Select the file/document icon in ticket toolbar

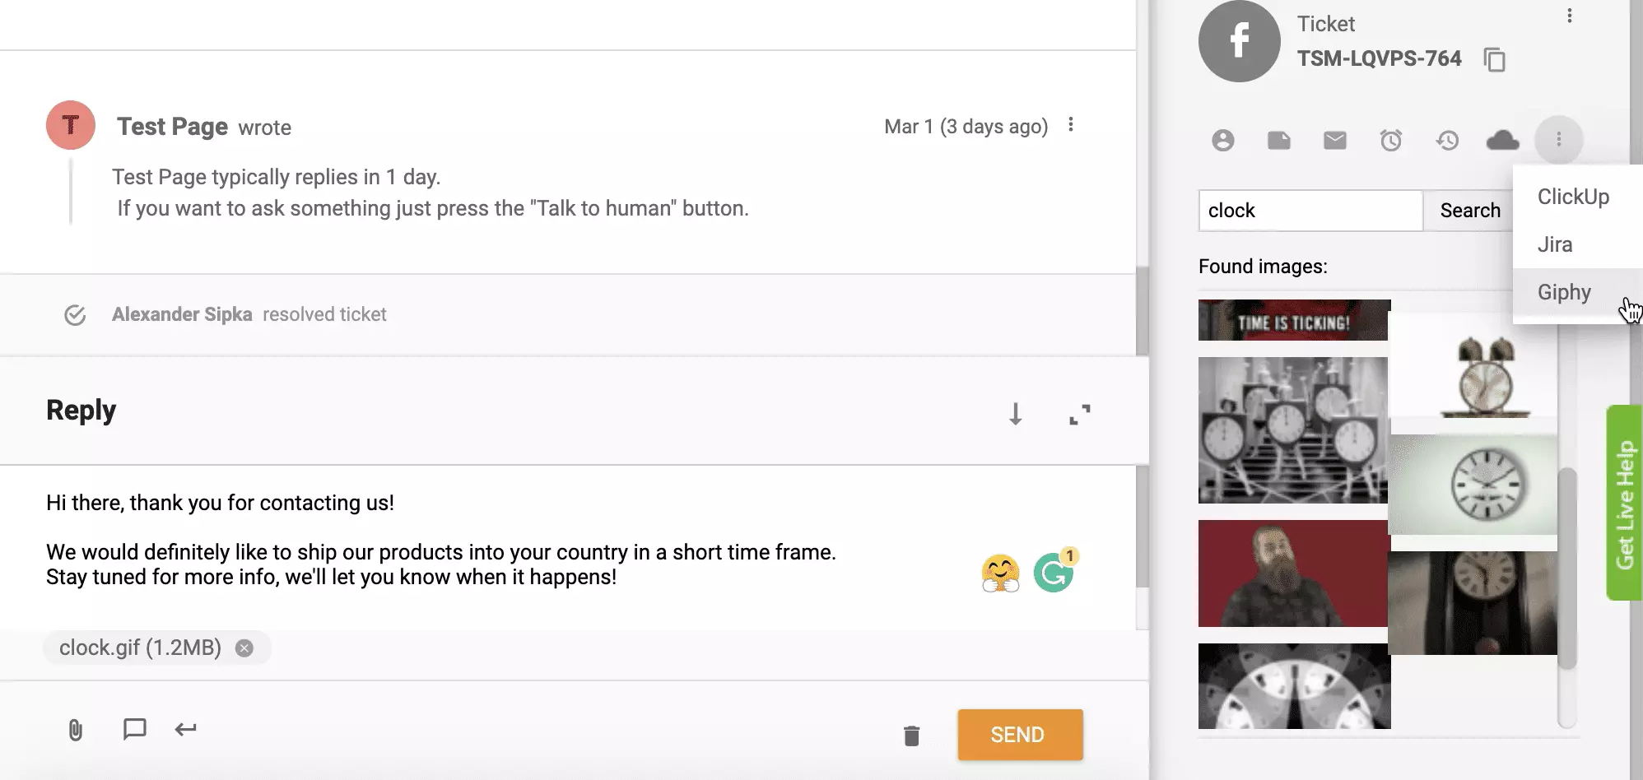coord(1281,140)
